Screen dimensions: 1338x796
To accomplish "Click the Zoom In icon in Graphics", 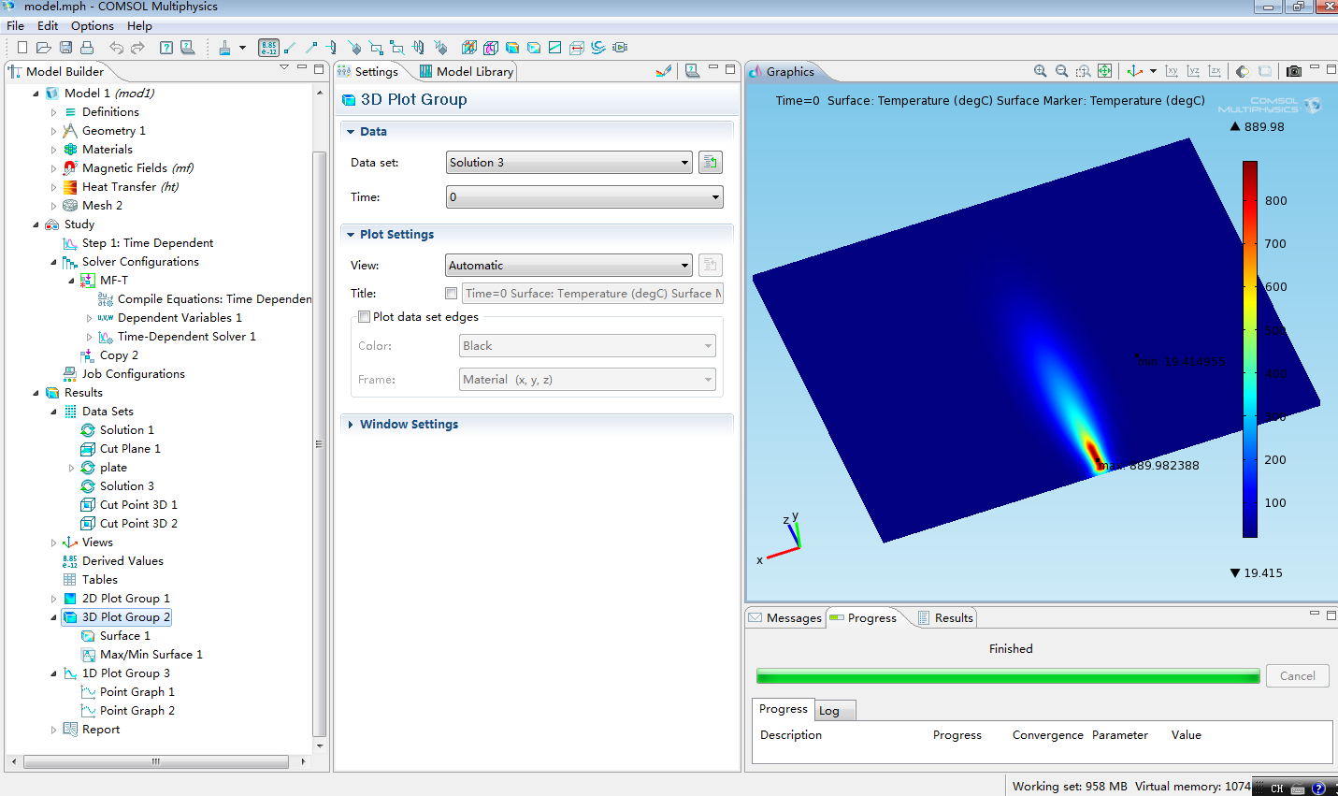I will (x=1040, y=71).
